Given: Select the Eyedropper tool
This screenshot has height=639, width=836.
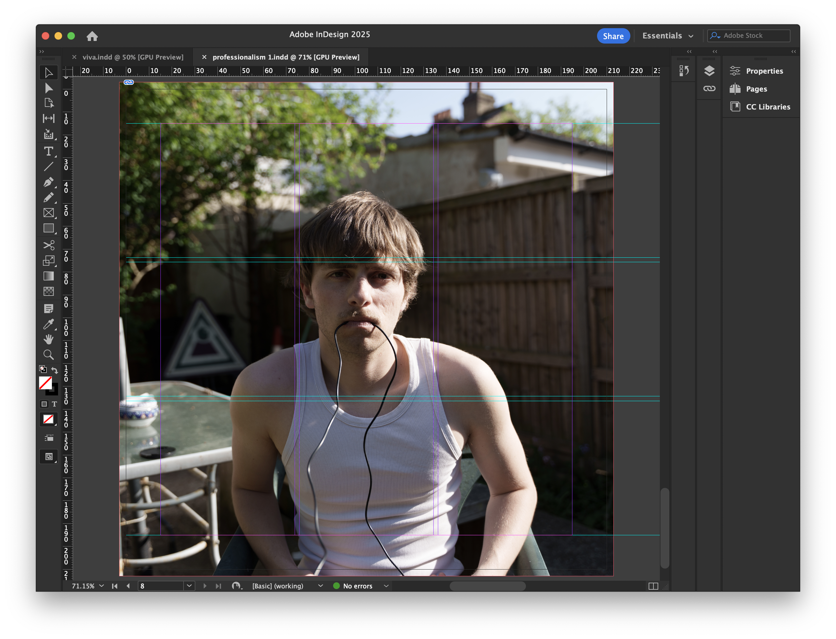Looking at the screenshot, I should 49,324.
